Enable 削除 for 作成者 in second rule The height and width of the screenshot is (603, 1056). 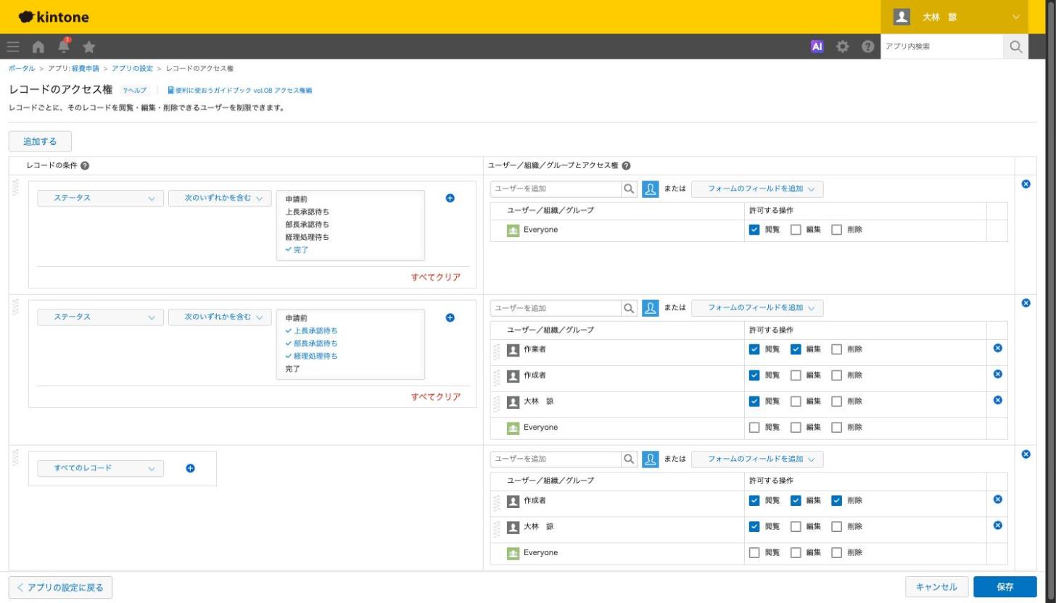[x=836, y=375]
